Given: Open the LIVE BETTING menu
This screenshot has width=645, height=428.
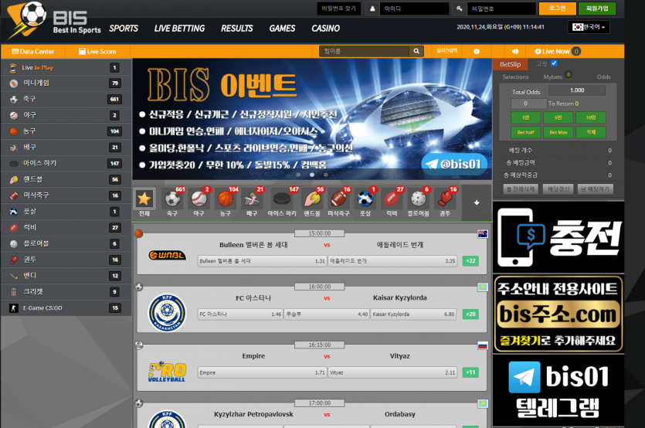Looking at the screenshot, I should pos(179,29).
